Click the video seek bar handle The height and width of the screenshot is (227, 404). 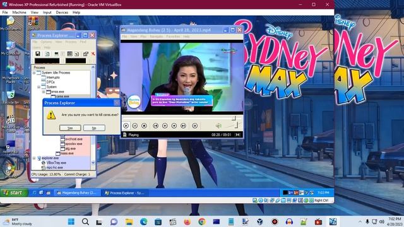click(234, 118)
